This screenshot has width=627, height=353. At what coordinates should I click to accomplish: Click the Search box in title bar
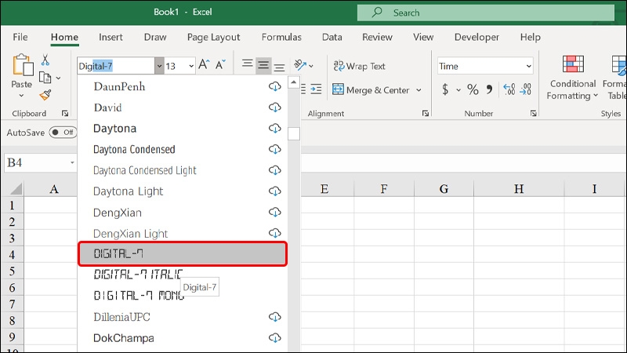coord(485,13)
